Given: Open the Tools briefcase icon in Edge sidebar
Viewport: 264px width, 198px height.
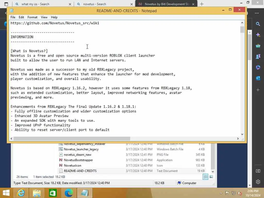Looking at the screenshot, I should [258, 46].
